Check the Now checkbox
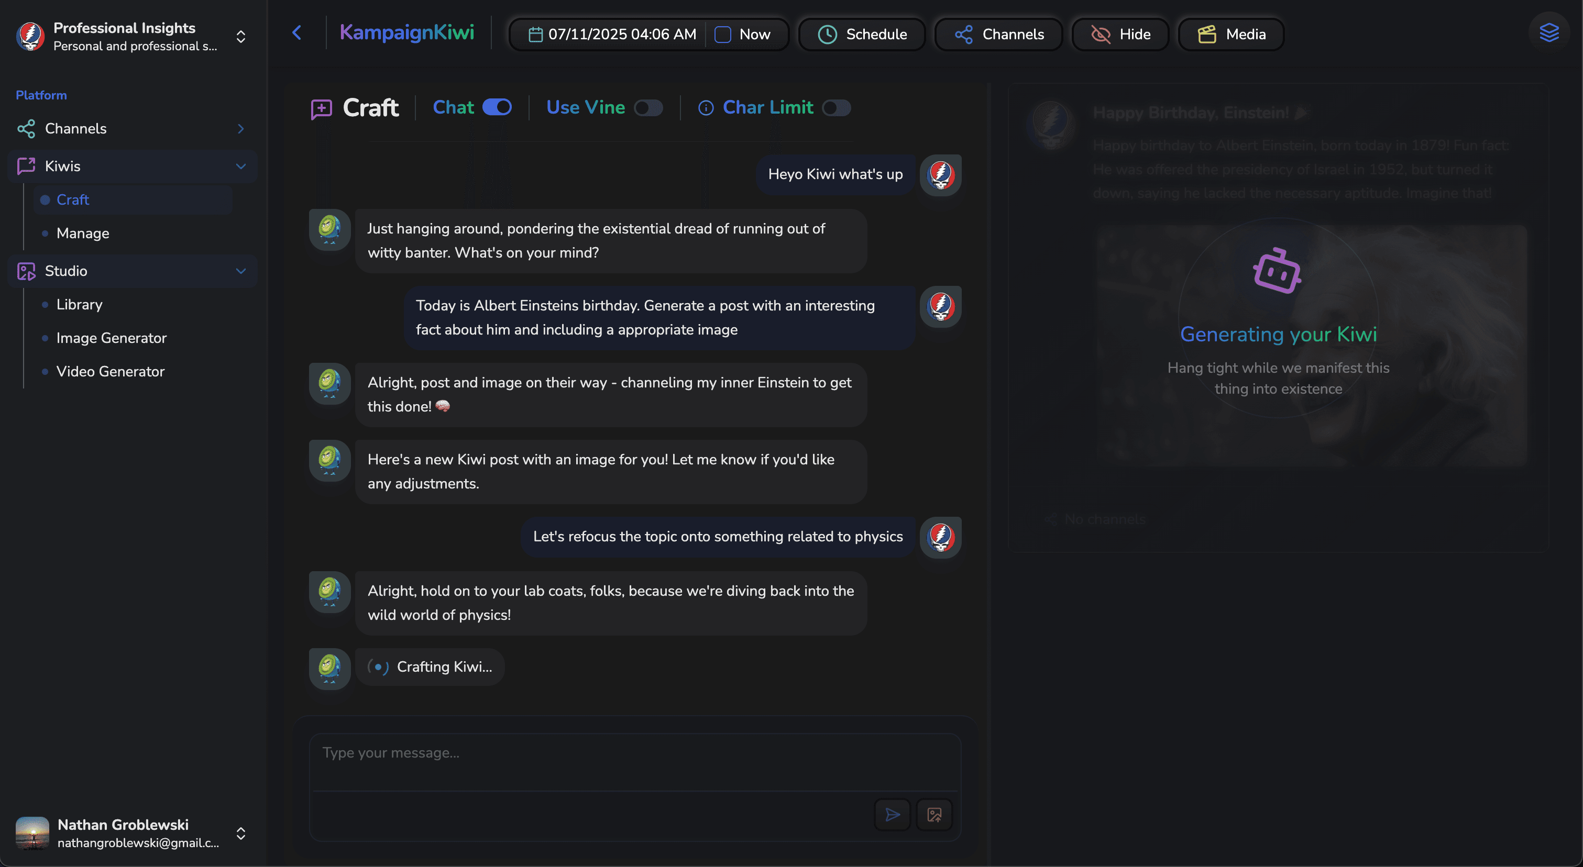The width and height of the screenshot is (1583, 867). click(x=723, y=35)
